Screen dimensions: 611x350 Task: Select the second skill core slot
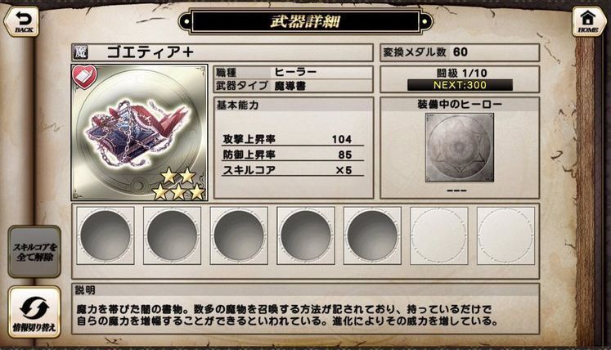[x=173, y=236]
